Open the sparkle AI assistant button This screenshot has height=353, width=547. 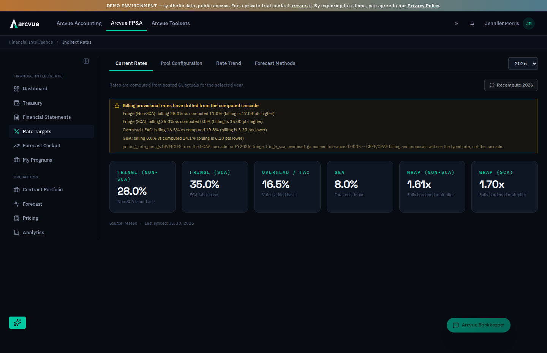17,323
